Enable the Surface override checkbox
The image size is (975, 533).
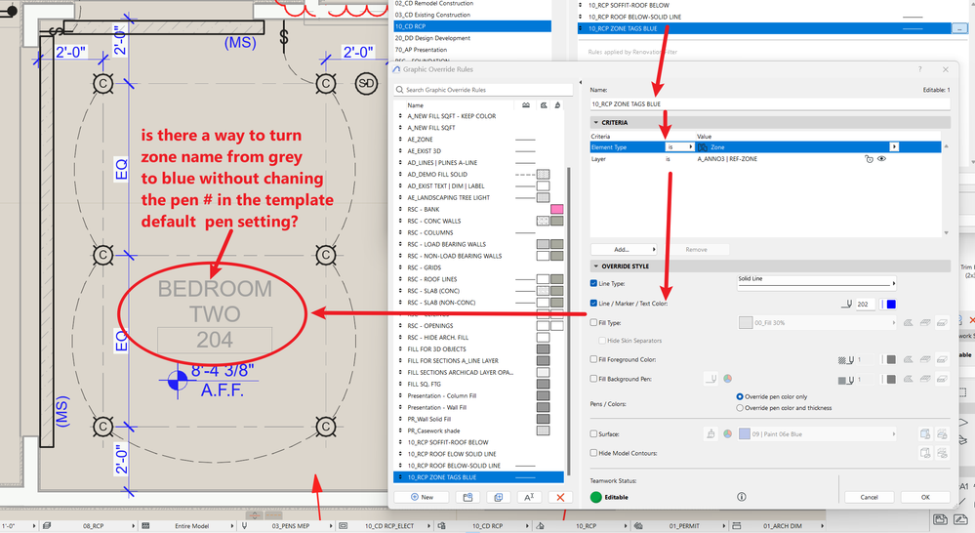(593, 434)
